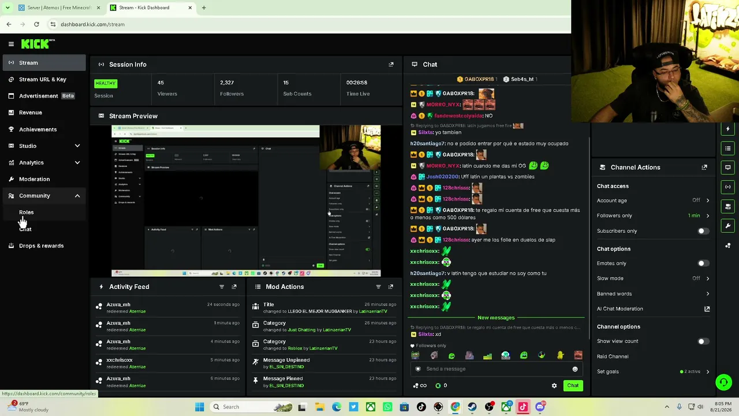Filter the Activity Feed list
The height and width of the screenshot is (416, 739).
[222, 287]
